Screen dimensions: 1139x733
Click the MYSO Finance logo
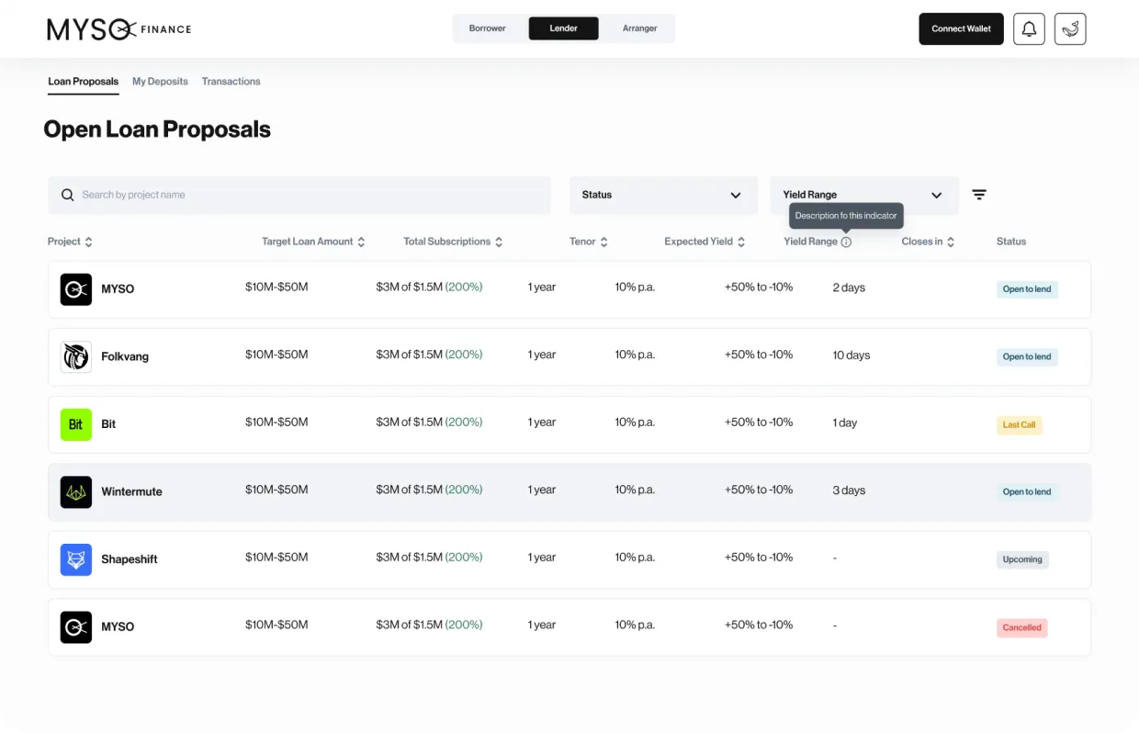119,29
